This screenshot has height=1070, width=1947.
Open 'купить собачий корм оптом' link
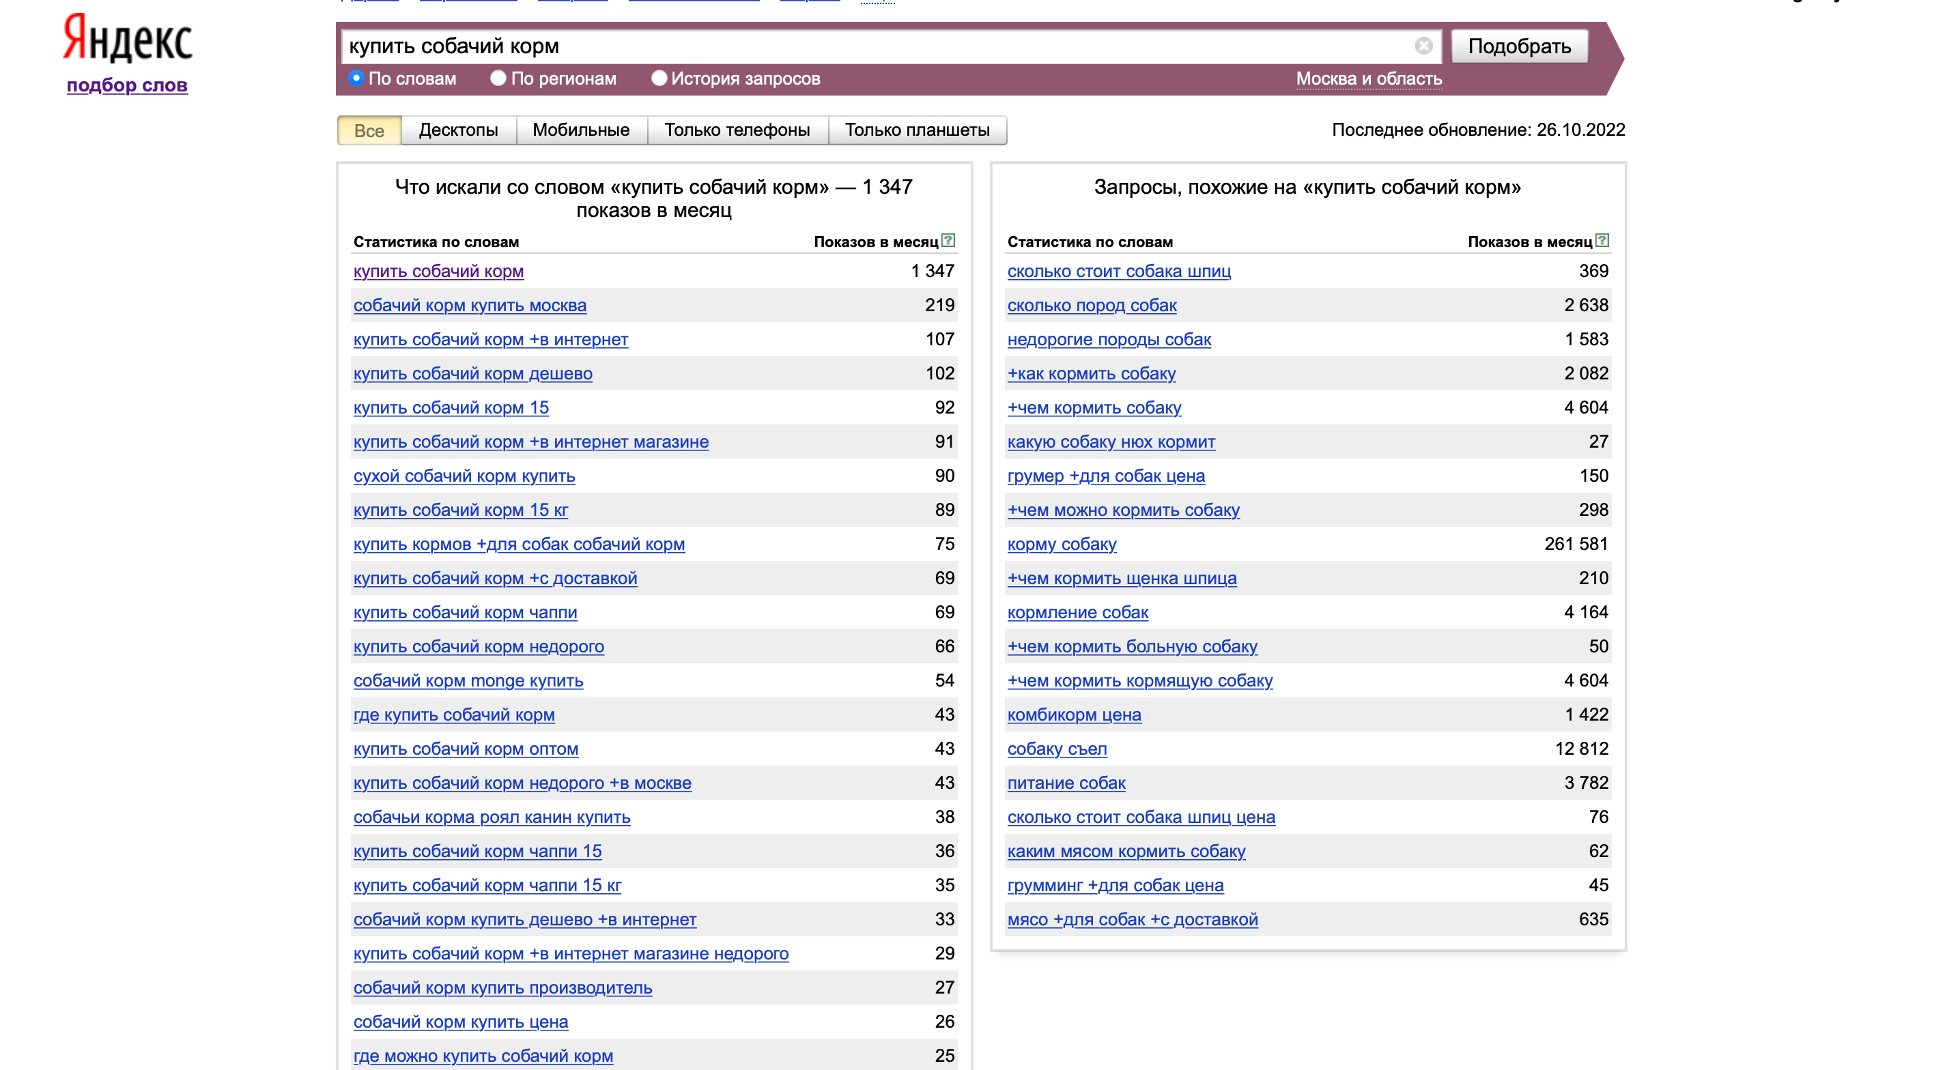click(x=466, y=748)
